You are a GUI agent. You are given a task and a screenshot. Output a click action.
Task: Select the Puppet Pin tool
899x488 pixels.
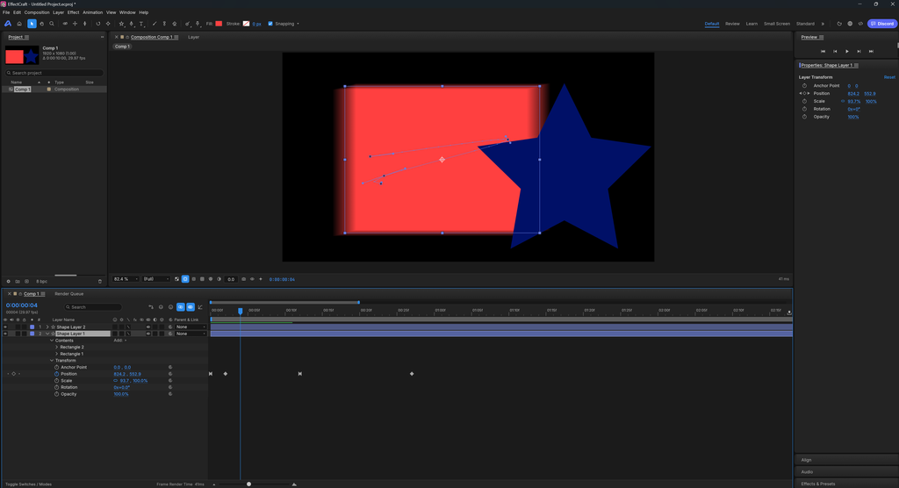(x=198, y=24)
